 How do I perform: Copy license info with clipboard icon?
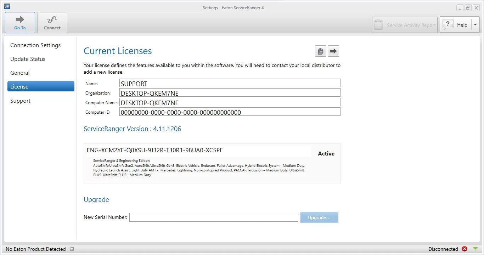point(320,51)
